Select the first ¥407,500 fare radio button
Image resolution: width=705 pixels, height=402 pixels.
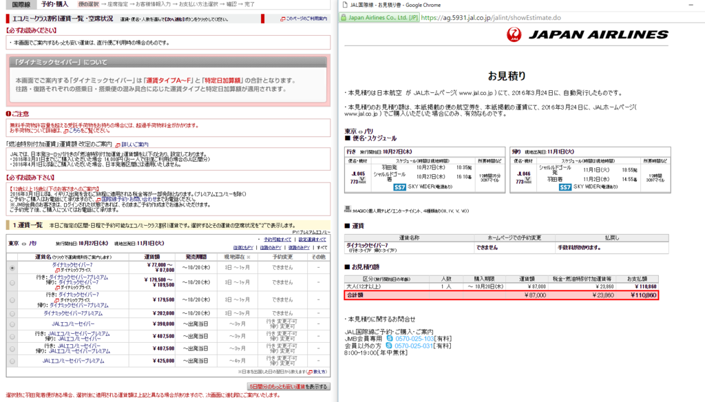coord(12,337)
